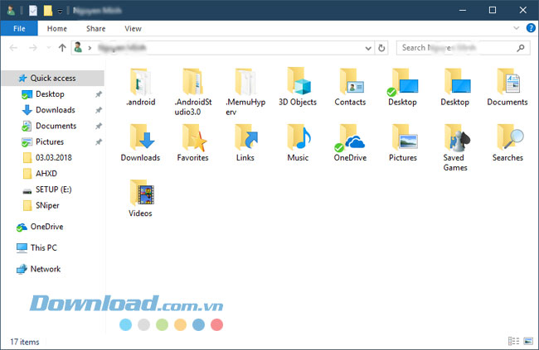This screenshot has height=350, width=539.
Task: Open the Videos folder
Action: click(140, 199)
